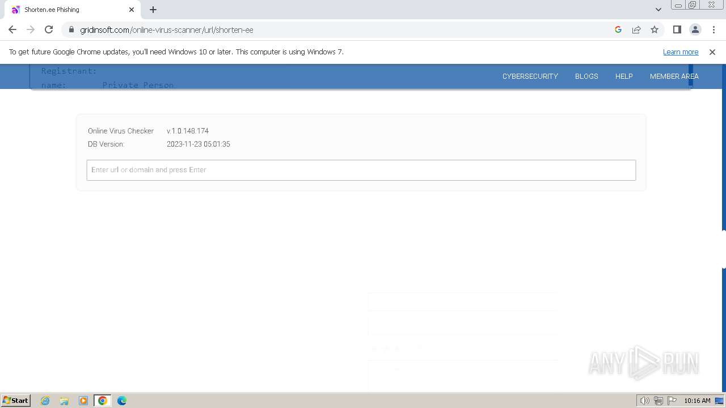Open the network status tray icon
The width and height of the screenshot is (726, 408).
click(659, 401)
